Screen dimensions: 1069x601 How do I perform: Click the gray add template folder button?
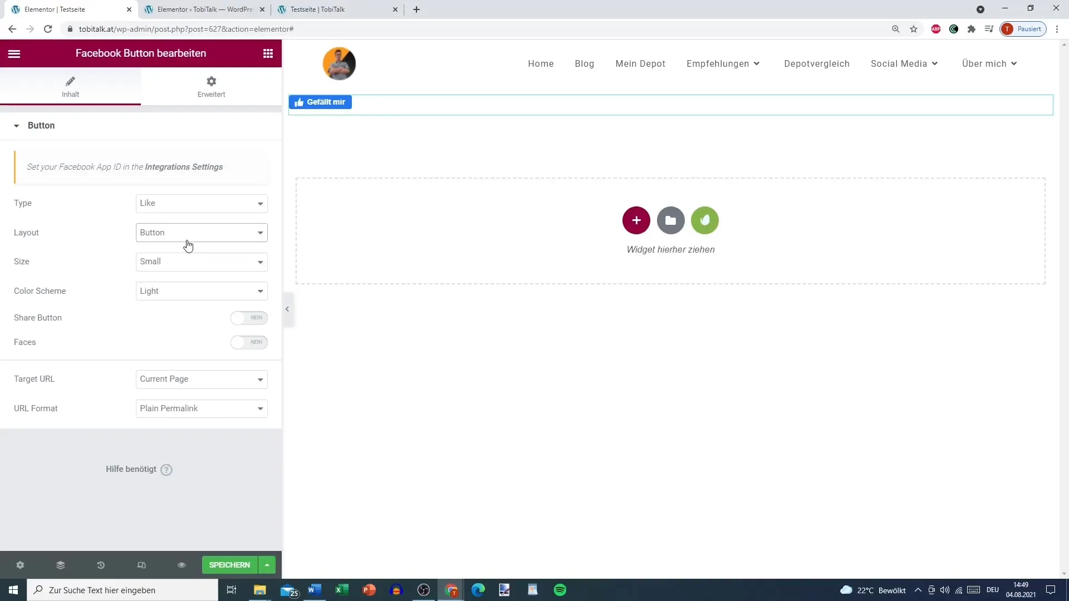(671, 220)
